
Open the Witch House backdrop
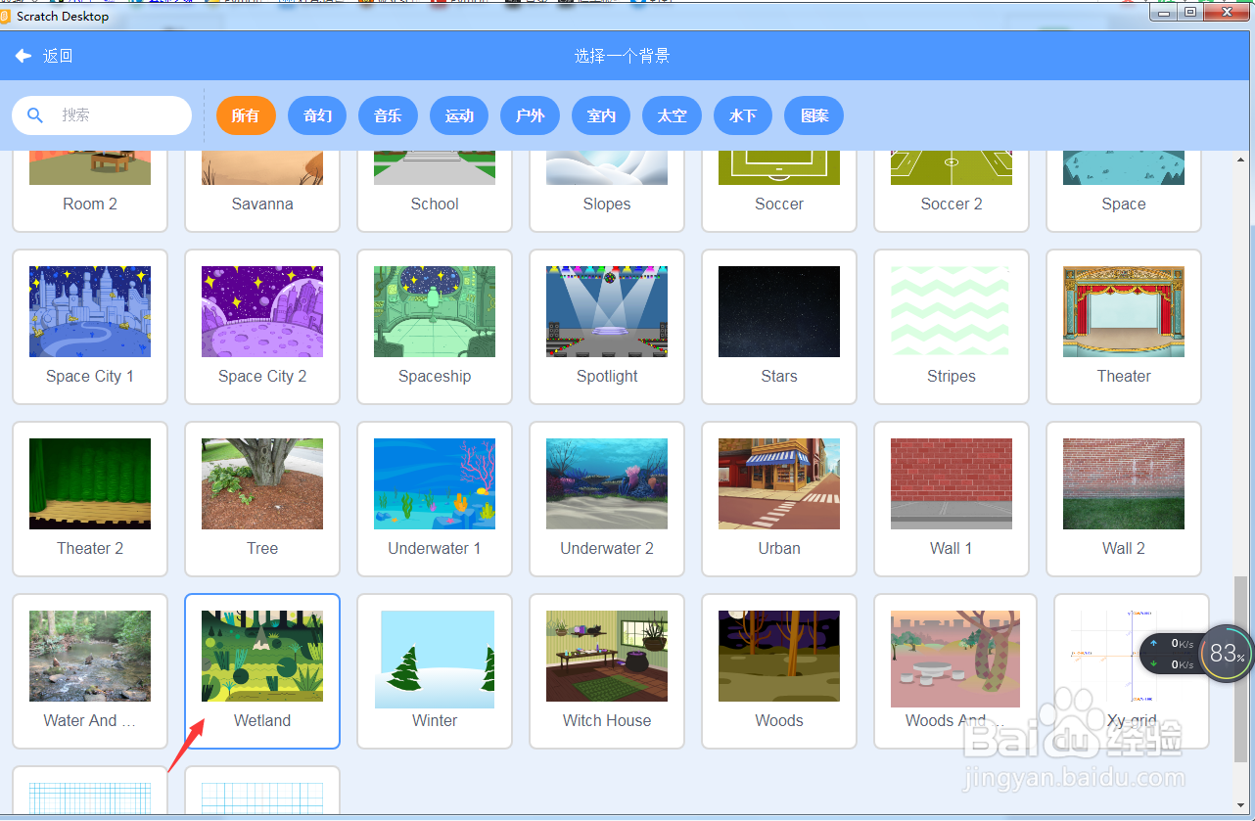[607, 671]
